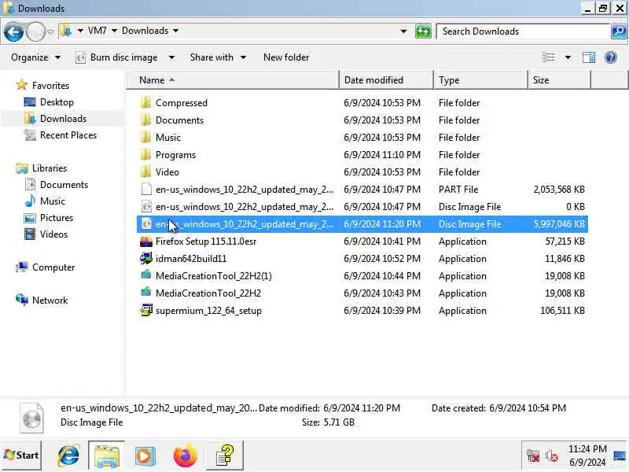Screen dimensions: 629x472
Task: Open the Share with menu
Action: [x=218, y=57]
